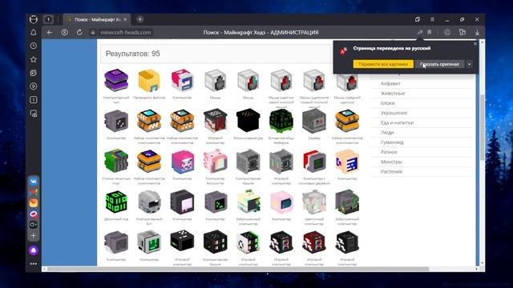This screenshot has width=513, height=288.
Task: Open the Люди category link
Action: [x=387, y=132]
